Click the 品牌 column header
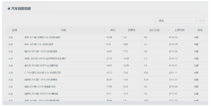 click(x=15, y=30)
